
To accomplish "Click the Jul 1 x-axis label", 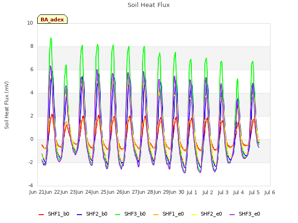I will [192, 192].
